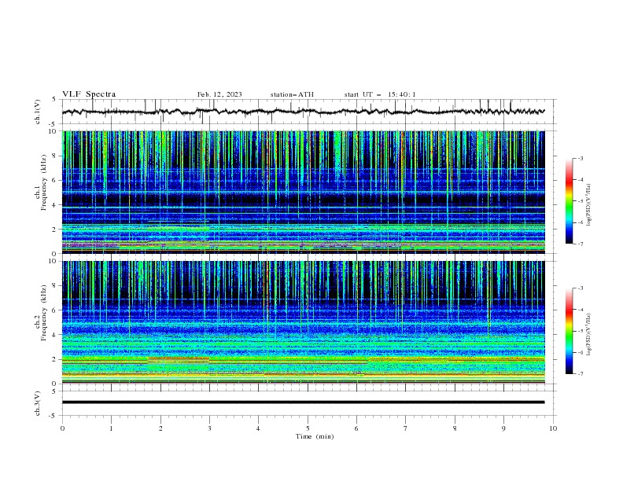Click time axis tick label "2"
Image resolution: width=623 pixels, height=481 pixels.
[x=160, y=428]
